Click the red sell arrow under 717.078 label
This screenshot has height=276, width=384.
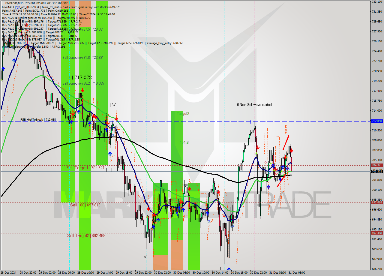coord(82,90)
